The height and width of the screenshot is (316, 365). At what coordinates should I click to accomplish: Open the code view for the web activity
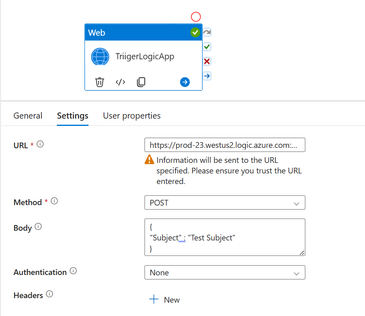pos(120,82)
